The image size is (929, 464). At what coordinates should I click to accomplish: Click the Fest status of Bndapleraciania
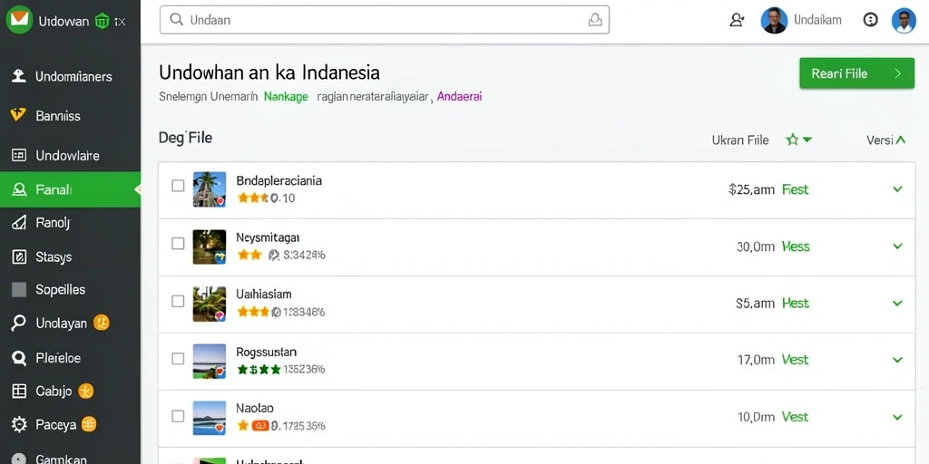coord(795,189)
